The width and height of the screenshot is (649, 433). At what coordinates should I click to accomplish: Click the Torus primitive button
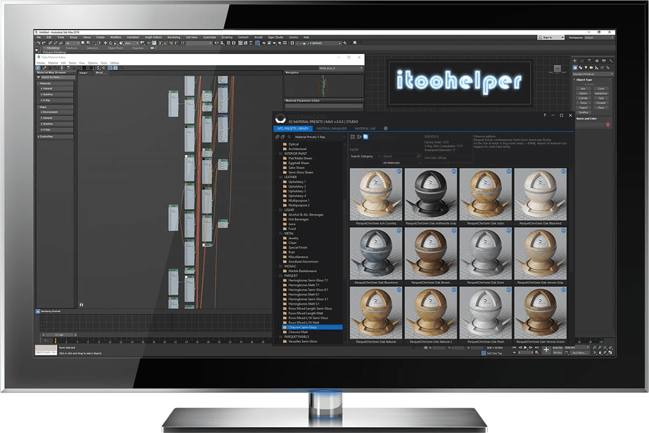[583, 103]
